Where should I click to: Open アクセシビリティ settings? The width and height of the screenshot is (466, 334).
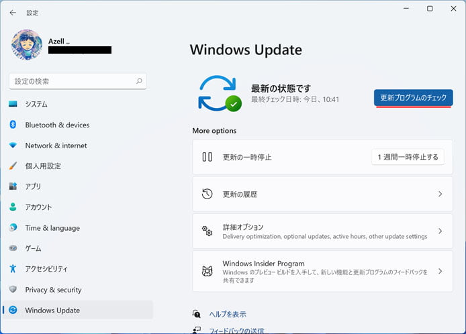[78, 269]
